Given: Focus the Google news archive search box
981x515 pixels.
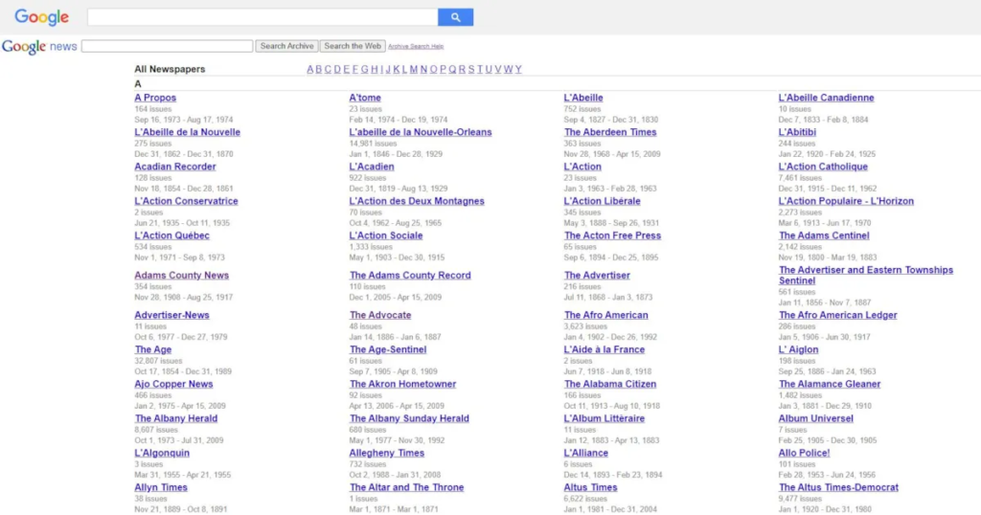Looking at the screenshot, I should click(x=167, y=46).
